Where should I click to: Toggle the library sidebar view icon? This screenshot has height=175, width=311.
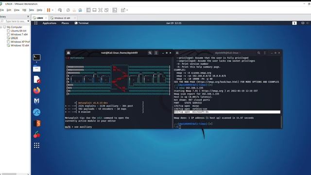tap(88, 10)
